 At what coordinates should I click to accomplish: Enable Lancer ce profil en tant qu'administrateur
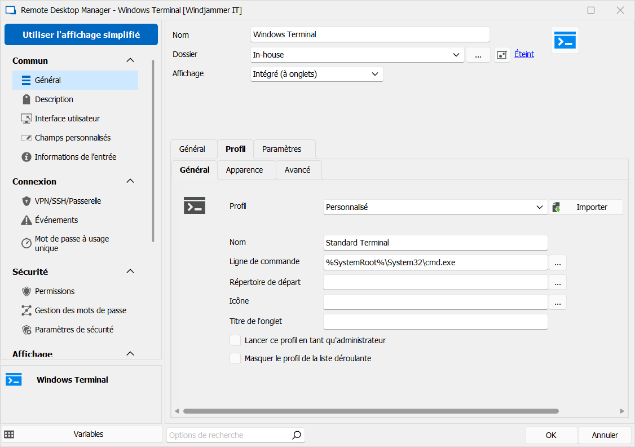tap(235, 341)
